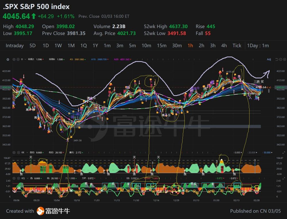Click the KK 量比 value 2.172

point(79,152)
